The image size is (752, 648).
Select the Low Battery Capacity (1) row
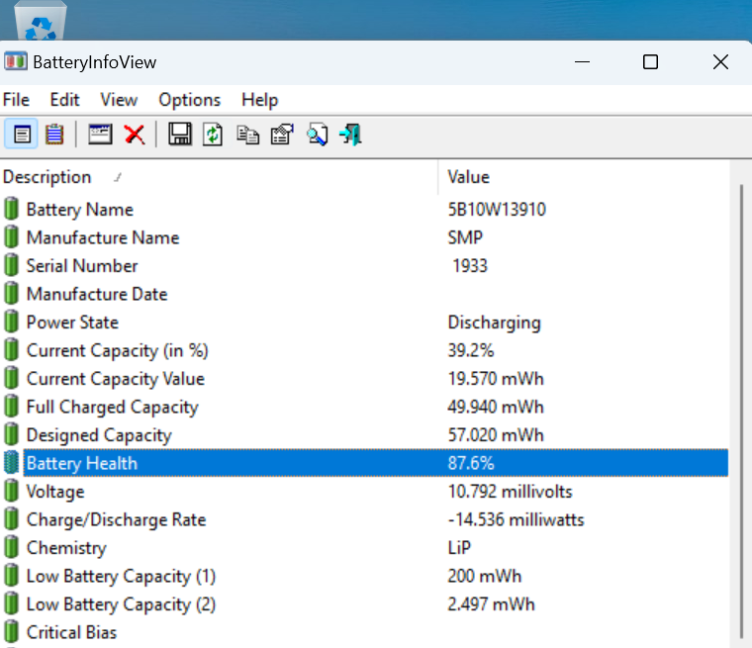[364, 576]
